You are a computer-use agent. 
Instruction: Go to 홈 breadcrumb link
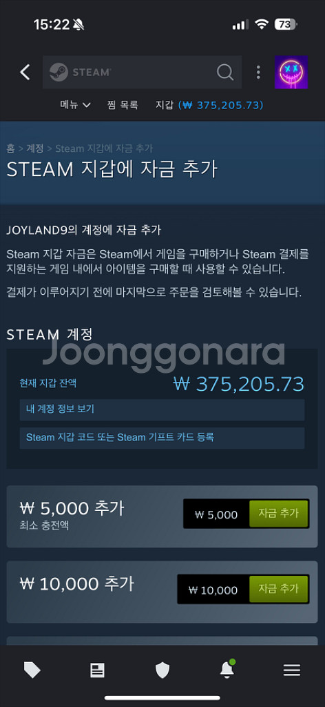click(10, 148)
